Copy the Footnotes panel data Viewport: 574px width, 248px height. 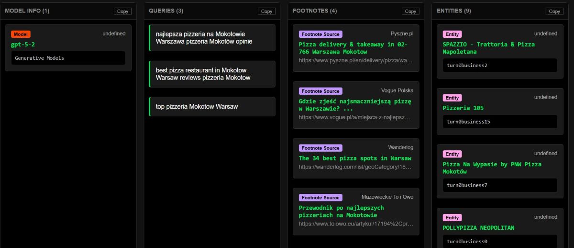click(x=410, y=11)
